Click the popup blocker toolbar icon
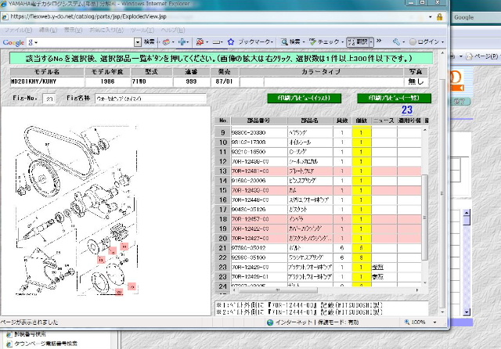 coord(200,41)
